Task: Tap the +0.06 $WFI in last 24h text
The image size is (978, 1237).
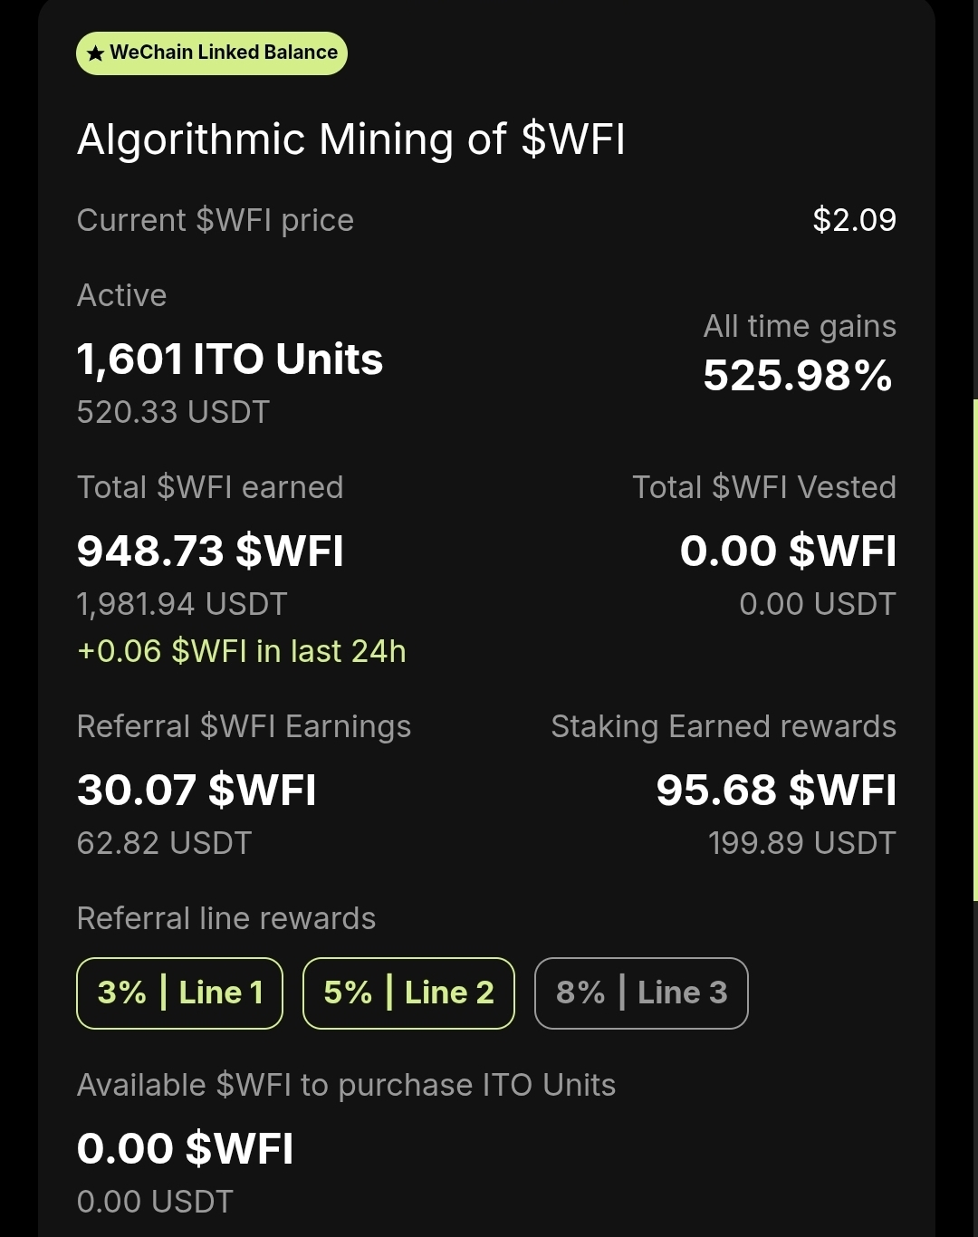Action: (x=242, y=651)
